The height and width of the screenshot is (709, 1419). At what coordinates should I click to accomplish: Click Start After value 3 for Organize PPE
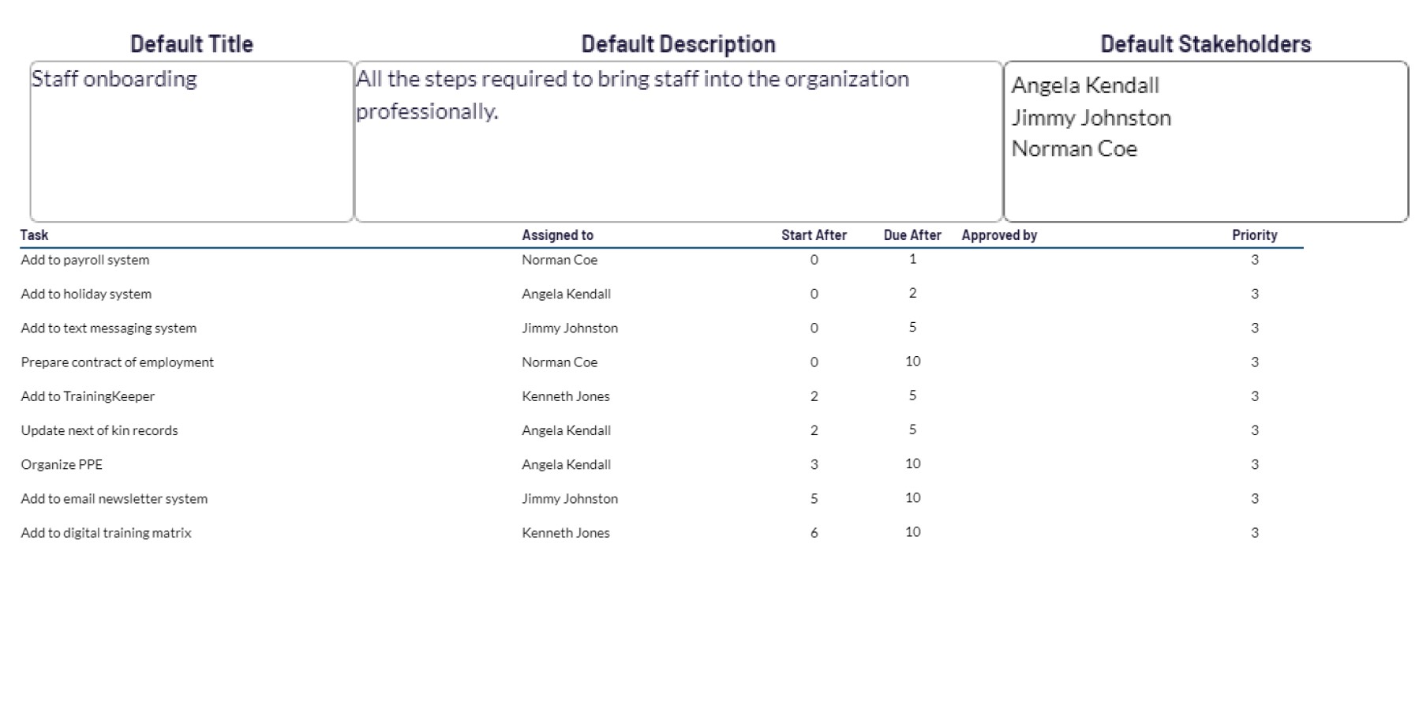pos(814,464)
